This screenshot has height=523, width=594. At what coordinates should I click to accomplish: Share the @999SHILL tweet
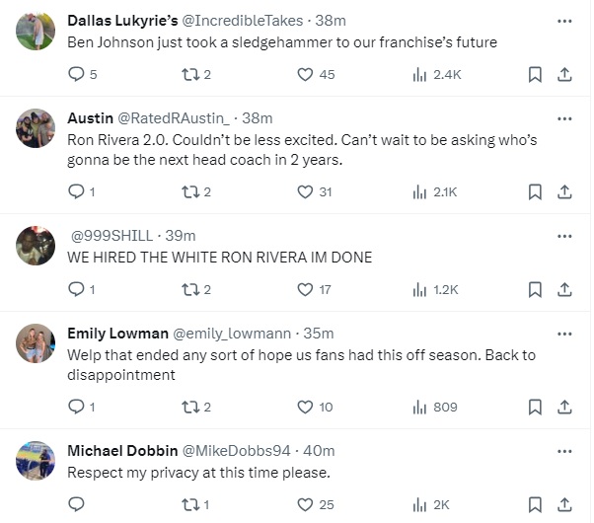coord(564,289)
